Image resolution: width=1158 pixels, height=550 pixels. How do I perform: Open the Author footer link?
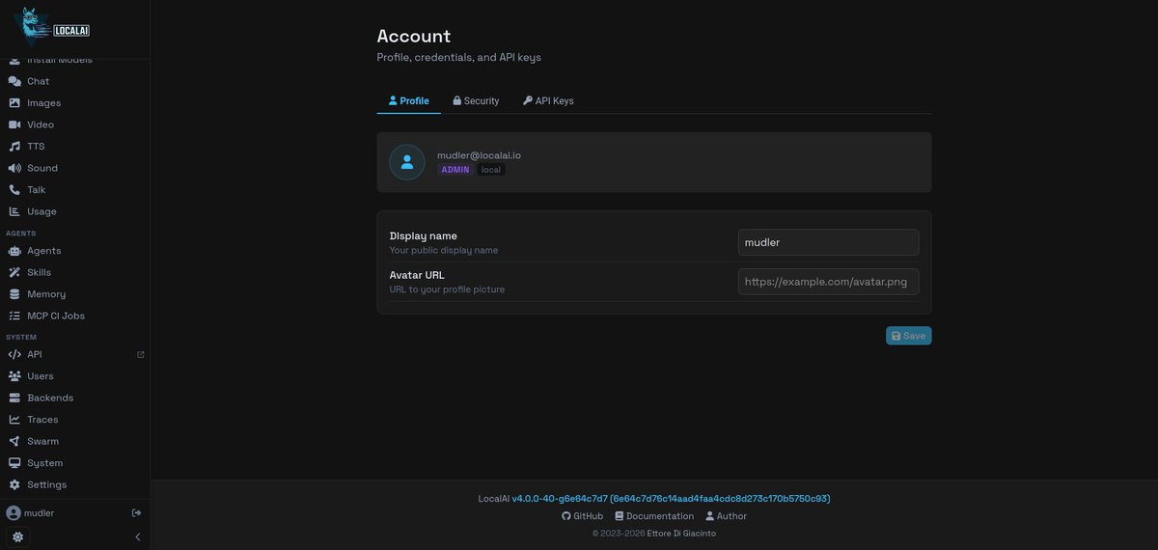pos(725,516)
